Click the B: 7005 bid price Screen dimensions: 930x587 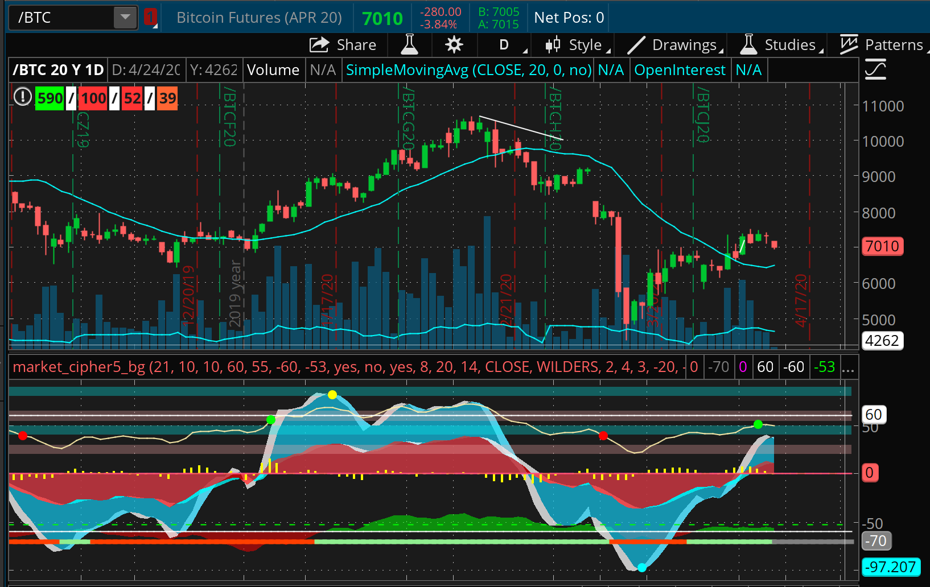pos(499,12)
